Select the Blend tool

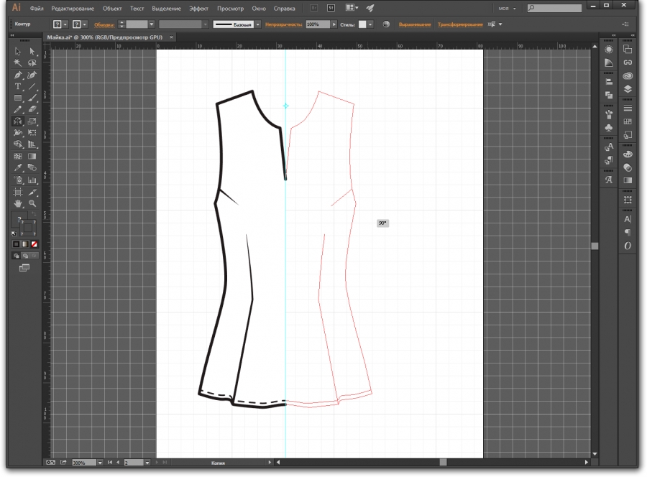(x=32, y=168)
